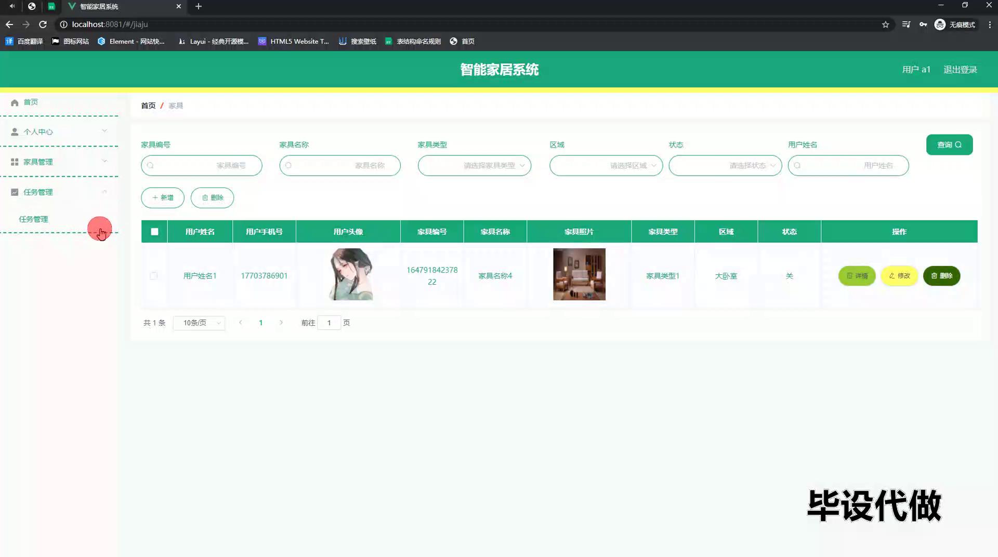998x557 pixels.
Task: Click the home icon in the sidebar
Action: 15,102
